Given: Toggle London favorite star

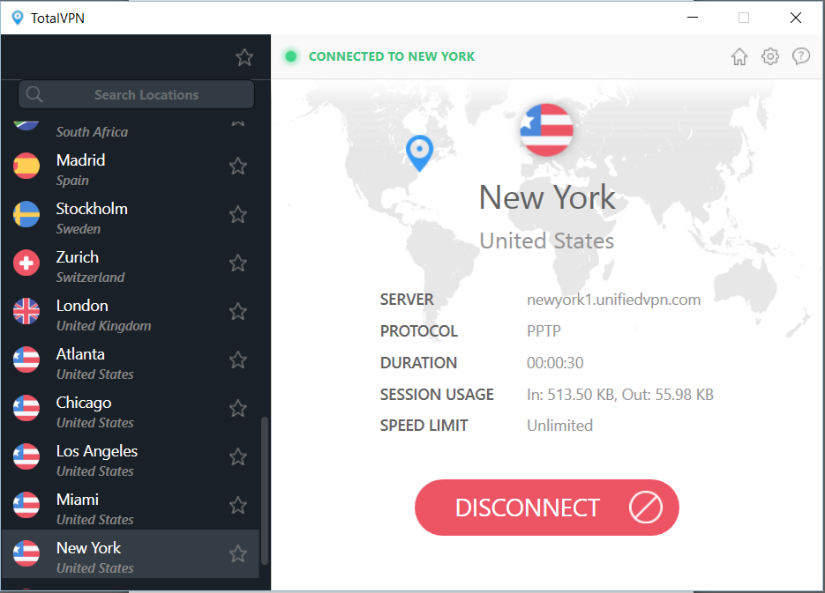Looking at the screenshot, I should tap(238, 311).
